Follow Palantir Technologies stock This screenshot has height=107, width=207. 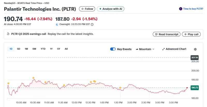point(87,9)
